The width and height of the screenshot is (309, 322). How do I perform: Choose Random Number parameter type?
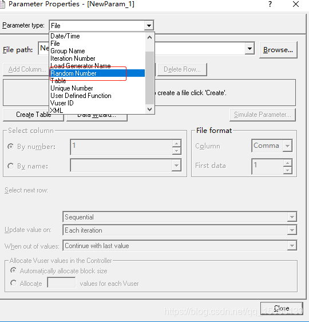(97, 73)
